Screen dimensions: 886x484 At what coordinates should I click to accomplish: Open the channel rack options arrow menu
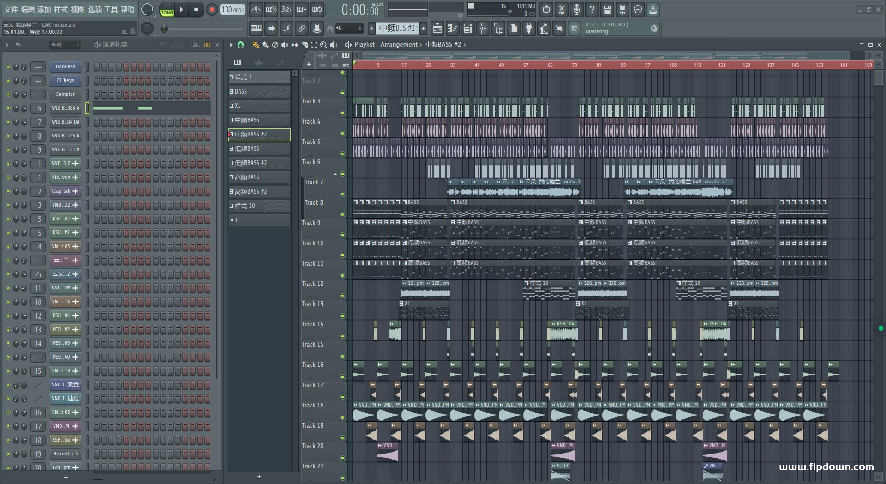tap(7, 45)
